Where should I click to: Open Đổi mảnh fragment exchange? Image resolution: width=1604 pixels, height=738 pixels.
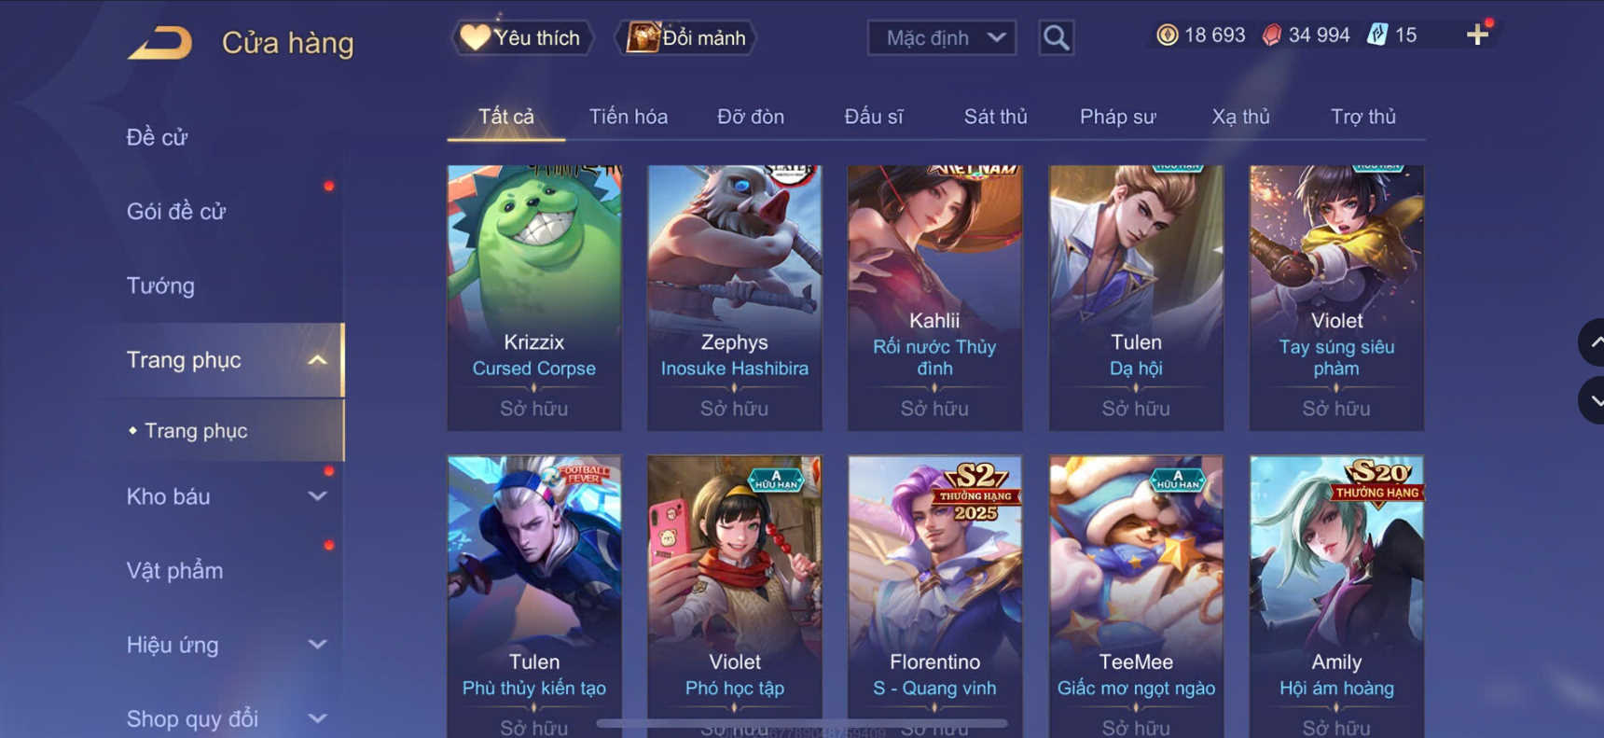click(x=685, y=38)
